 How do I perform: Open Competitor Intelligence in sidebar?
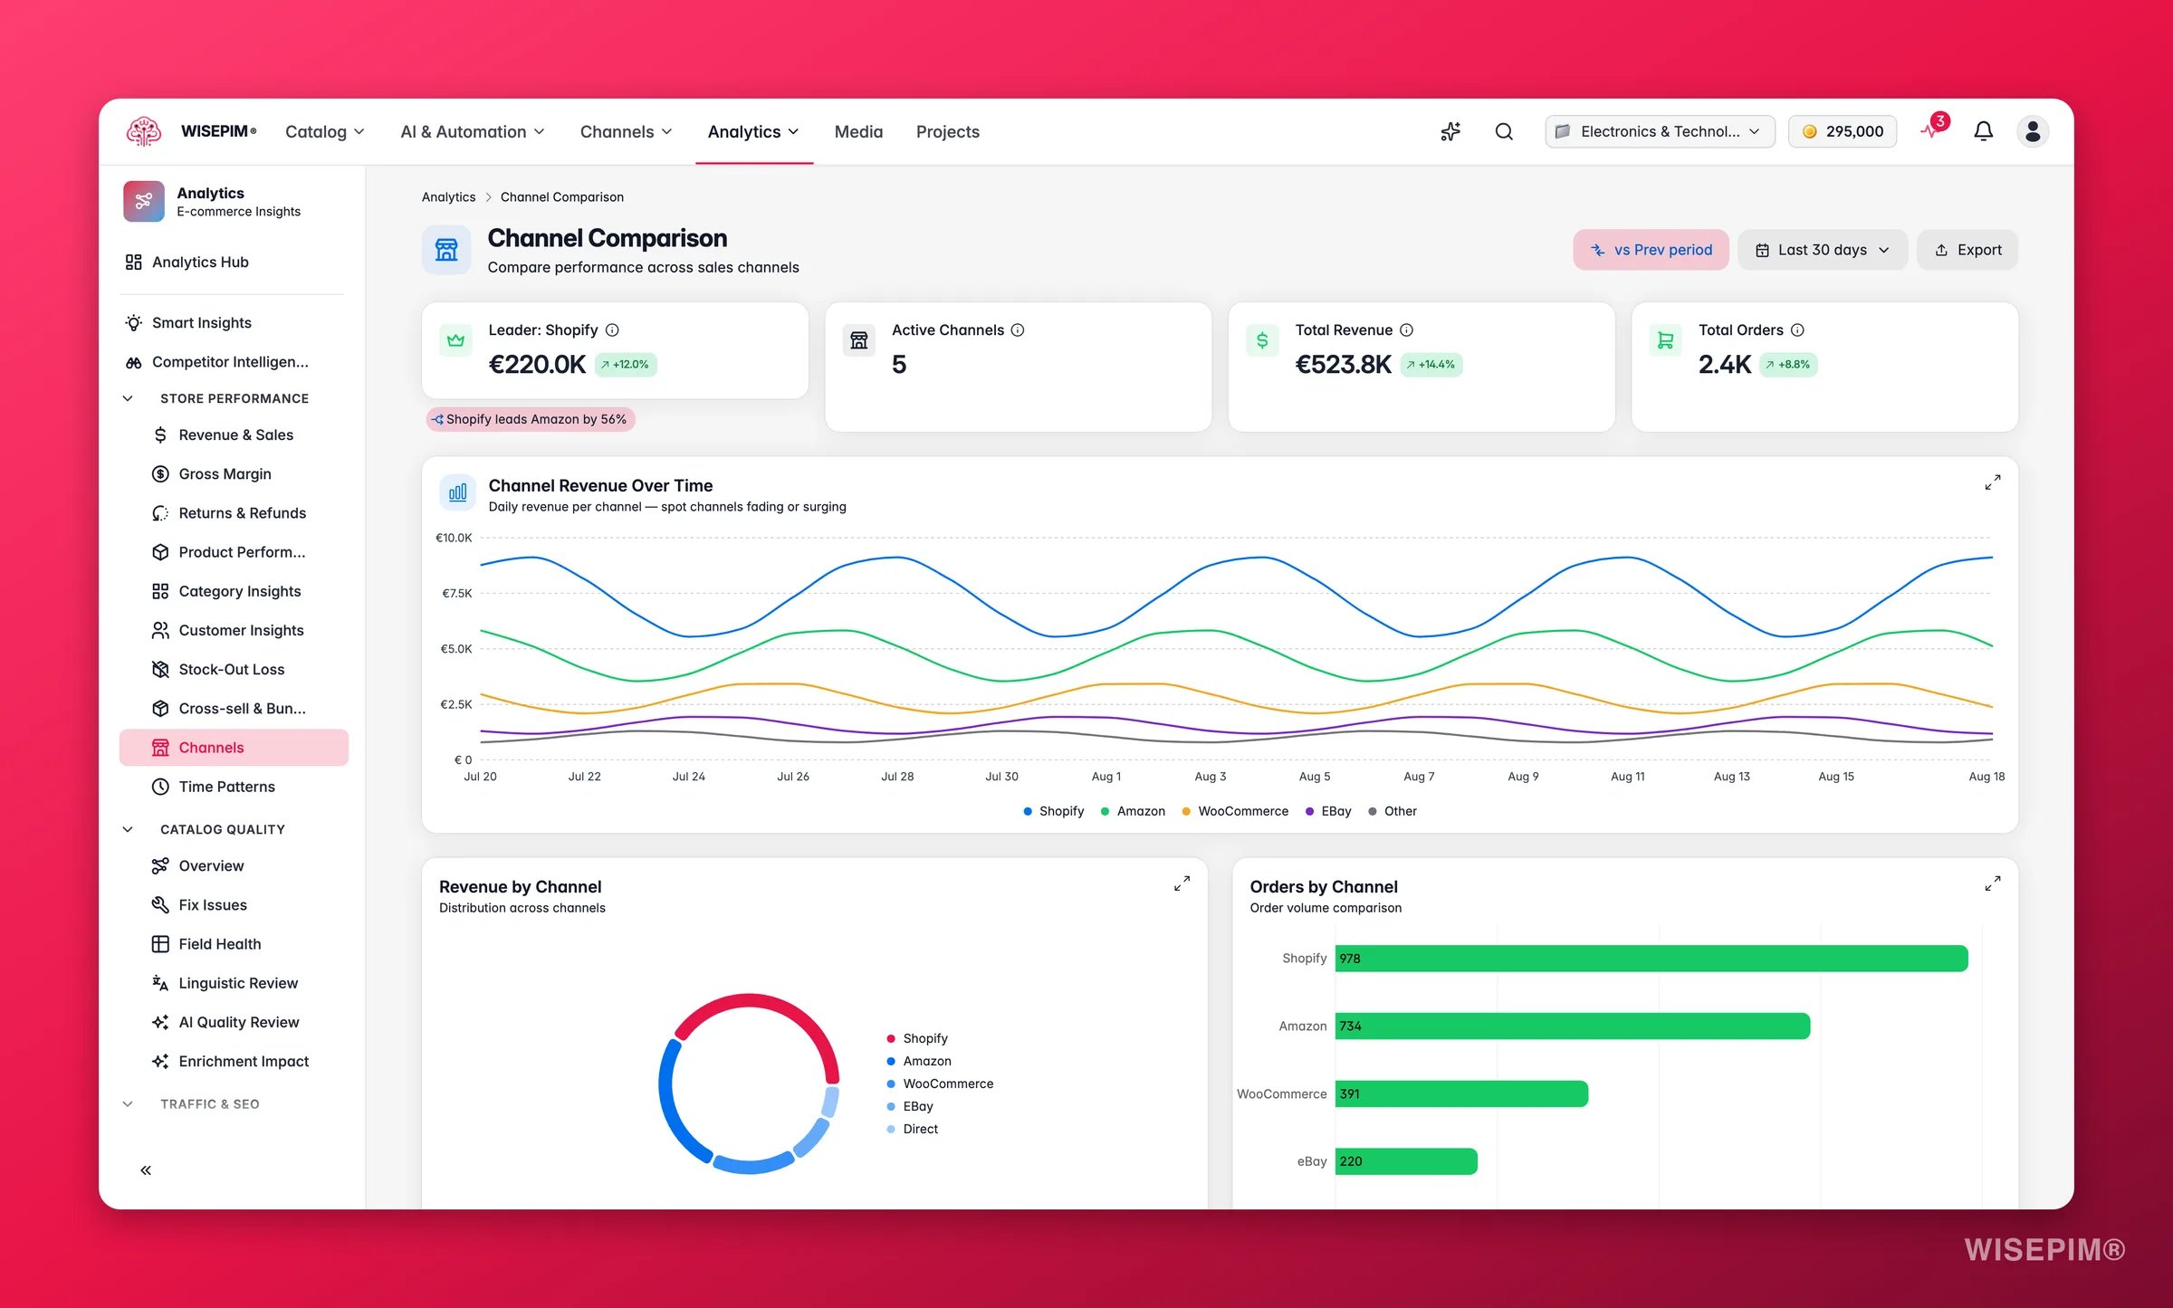point(234,361)
